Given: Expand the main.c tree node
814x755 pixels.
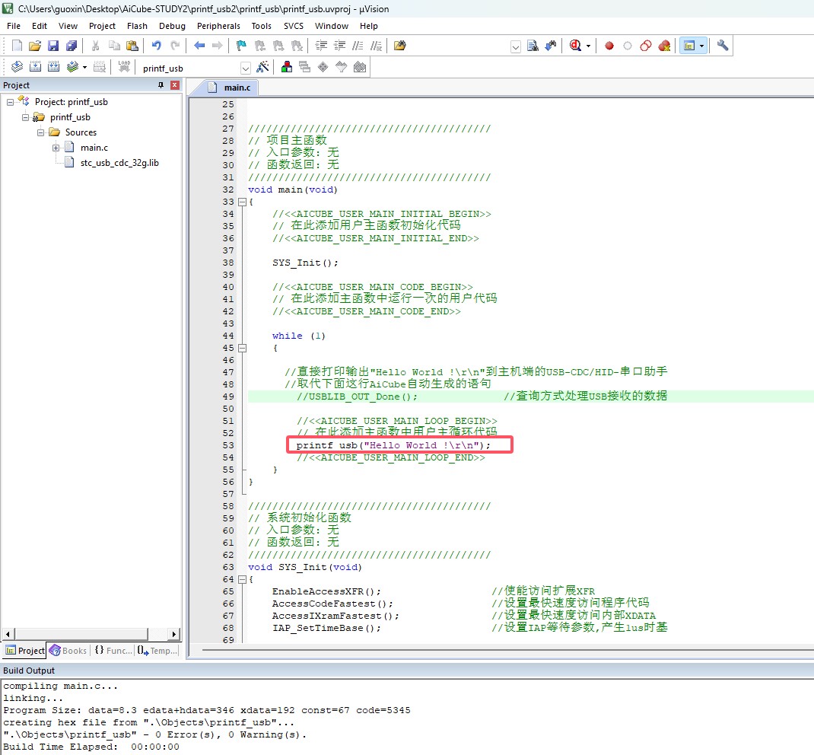Looking at the screenshot, I should (56, 148).
